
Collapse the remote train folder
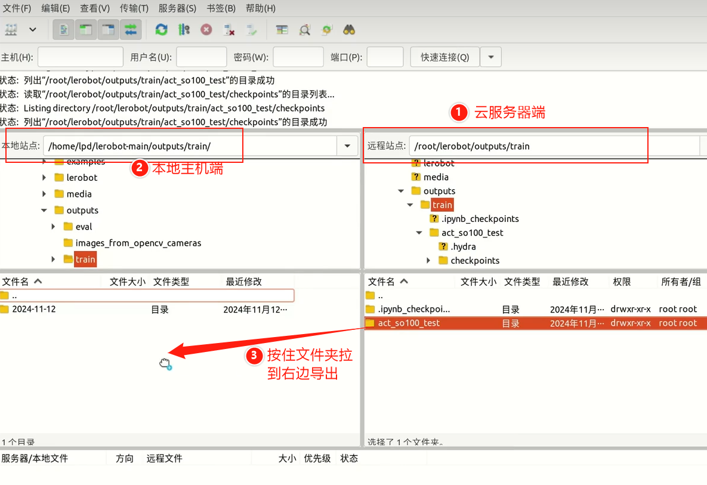coord(410,205)
